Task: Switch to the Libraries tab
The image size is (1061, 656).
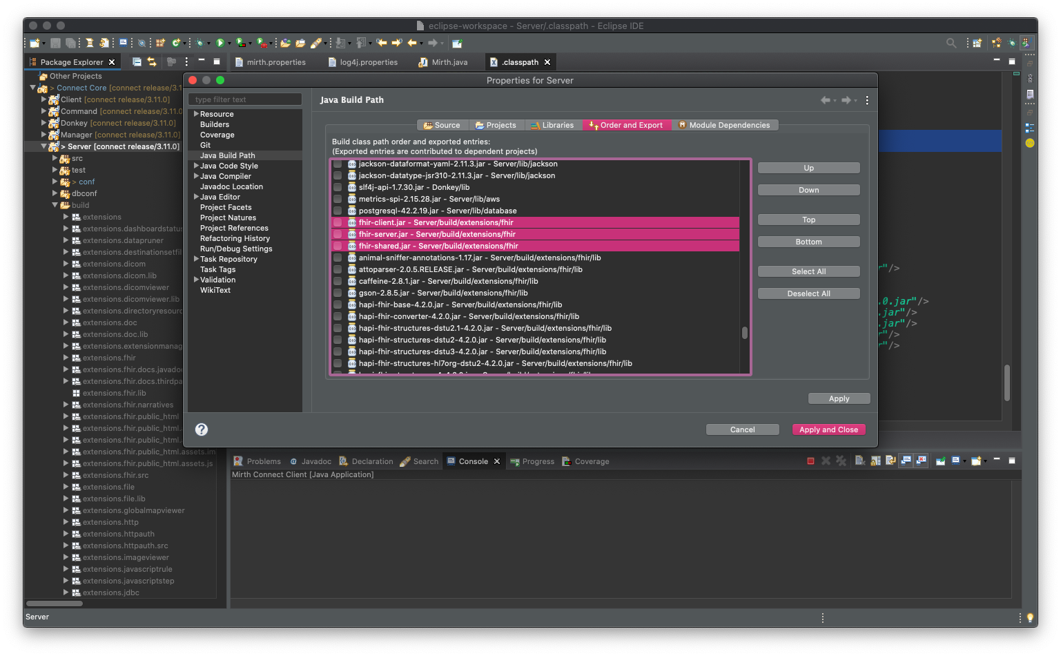Action: 553,125
